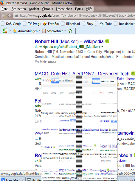Open the Extras menu
This screenshot has width=135, height=181.
[79, 9]
